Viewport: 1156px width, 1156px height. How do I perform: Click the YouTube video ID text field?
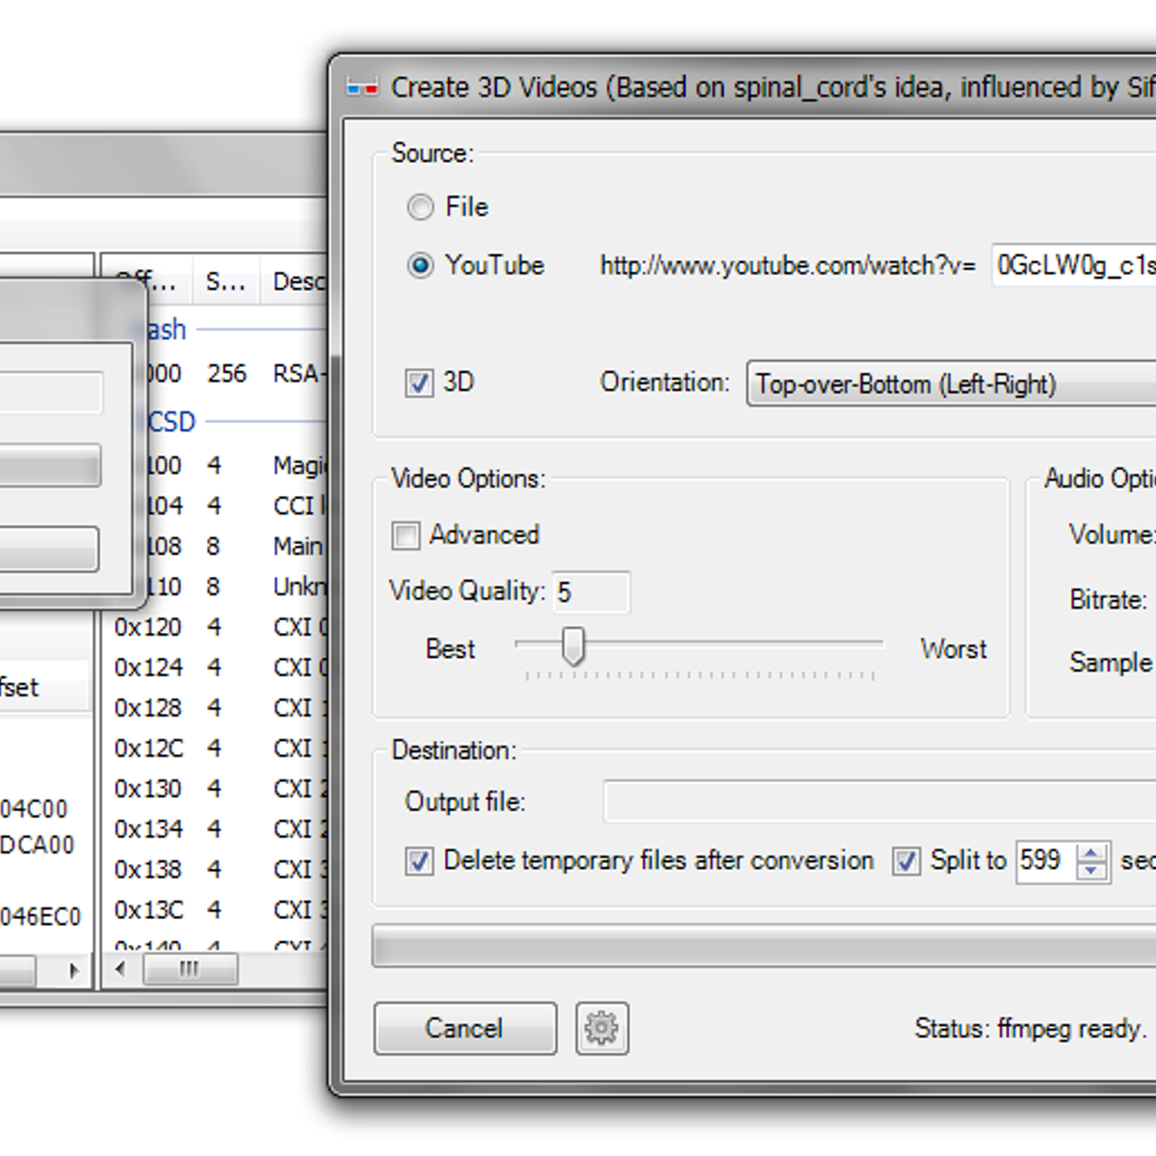click(1072, 266)
